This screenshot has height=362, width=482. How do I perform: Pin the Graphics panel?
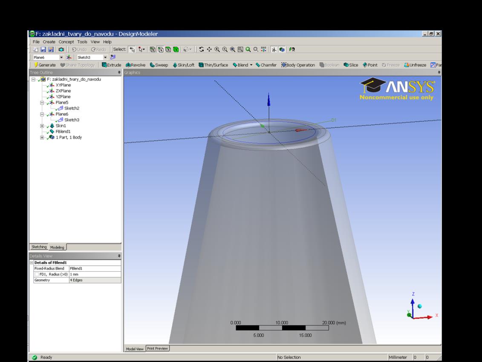coord(439,72)
